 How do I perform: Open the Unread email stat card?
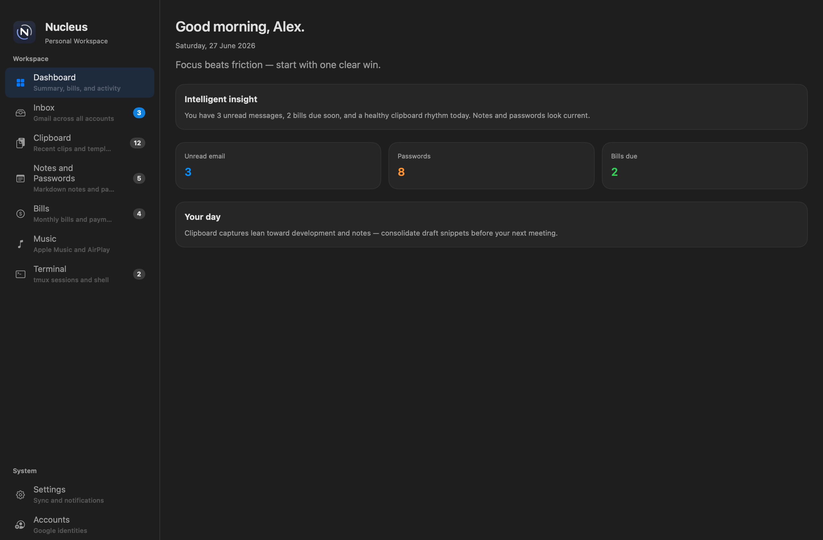coord(278,166)
